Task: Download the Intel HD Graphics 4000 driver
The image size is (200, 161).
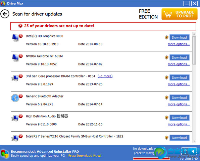Action: pyautogui.click(x=180, y=37)
